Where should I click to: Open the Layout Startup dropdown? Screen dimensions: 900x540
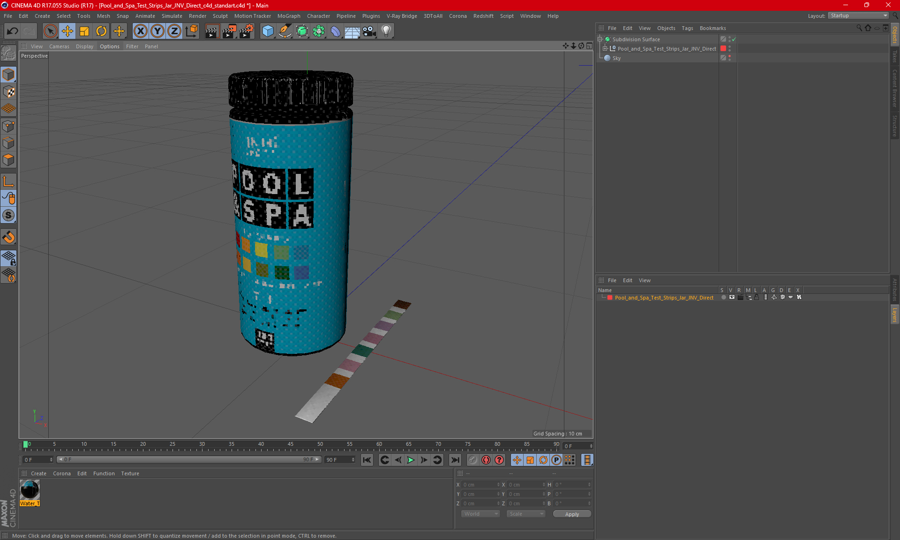tap(859, 15)
